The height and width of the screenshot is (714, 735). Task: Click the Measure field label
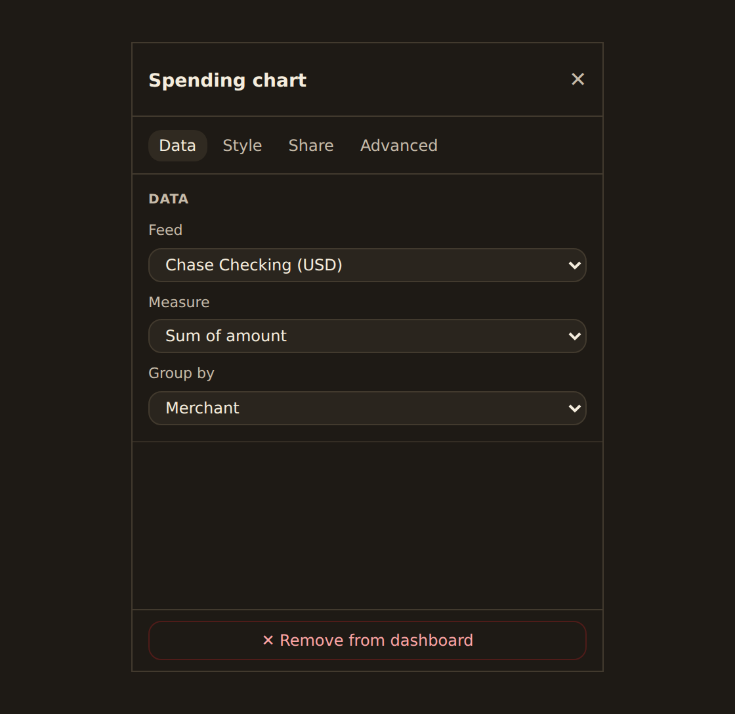[x=179, y=303]
